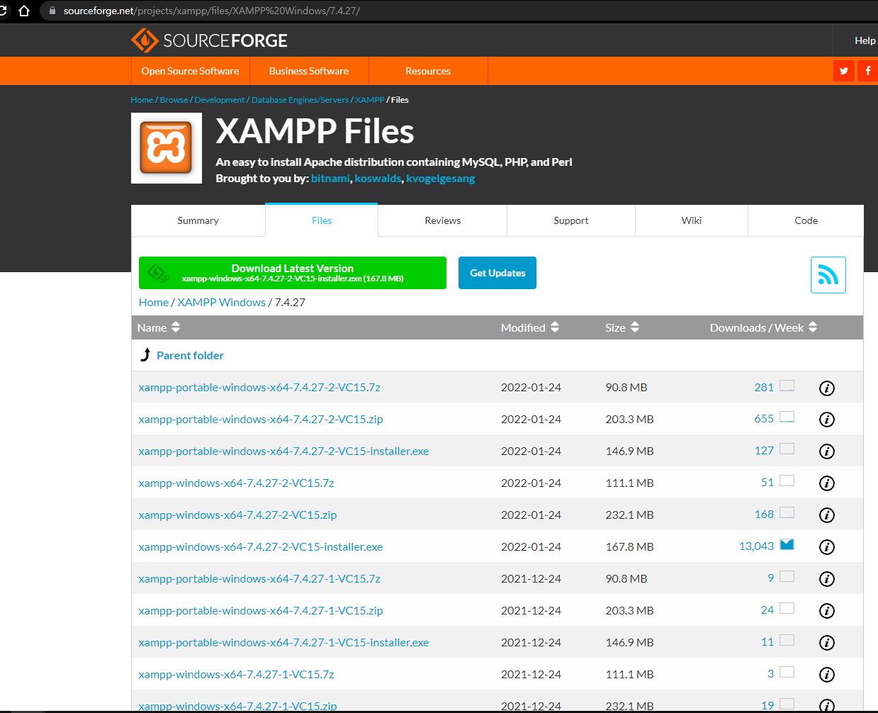The image size is (878, 713).
Task: Download xampp-portable-windows-x64-7.4.27-2-VC15.zip file
Action: [x=261, y=419]
